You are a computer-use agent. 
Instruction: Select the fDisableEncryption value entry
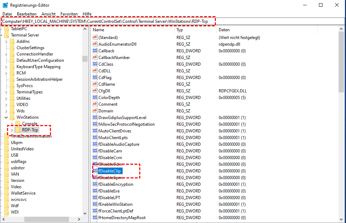click(116, 184)
